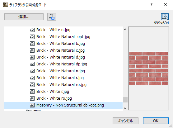Click the scroll up arrow of file list
The image size is (173, 128).
tap(125, 29)
